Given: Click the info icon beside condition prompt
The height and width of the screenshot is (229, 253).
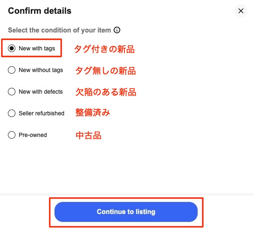Looking at the screenshot, I should pos(117,30).
